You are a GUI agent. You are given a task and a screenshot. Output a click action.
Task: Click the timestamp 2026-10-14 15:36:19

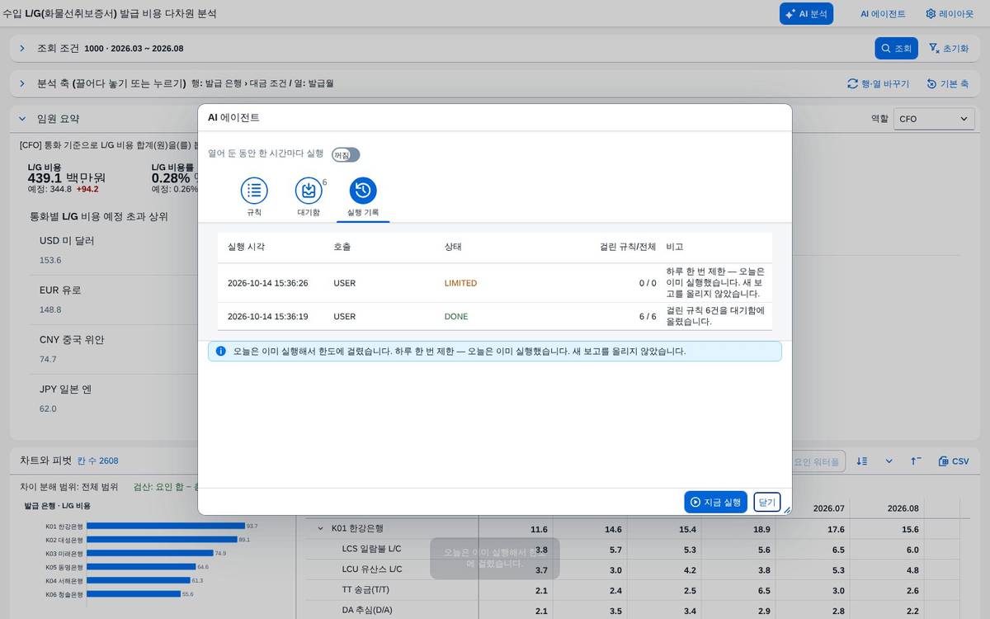267,316
